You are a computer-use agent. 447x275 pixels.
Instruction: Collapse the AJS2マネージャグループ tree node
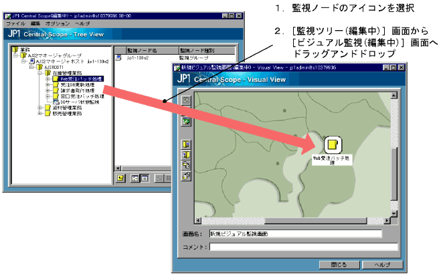tap(16, 56)
